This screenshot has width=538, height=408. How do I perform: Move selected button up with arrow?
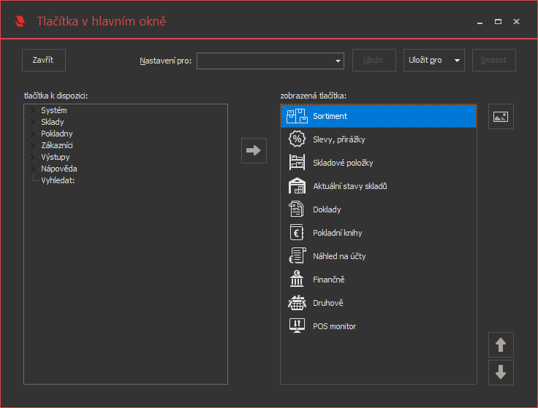501,345
